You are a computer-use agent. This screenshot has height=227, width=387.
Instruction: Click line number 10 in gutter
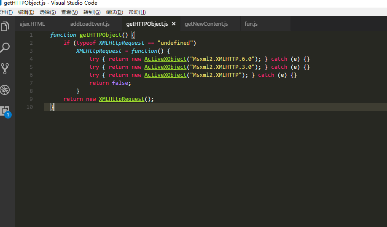tap(30, 107)
